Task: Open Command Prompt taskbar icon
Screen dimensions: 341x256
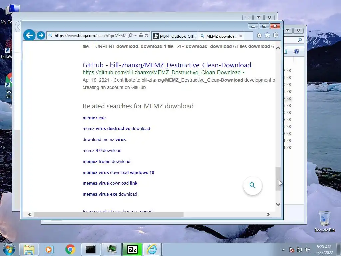Action: tap(91, 249)
